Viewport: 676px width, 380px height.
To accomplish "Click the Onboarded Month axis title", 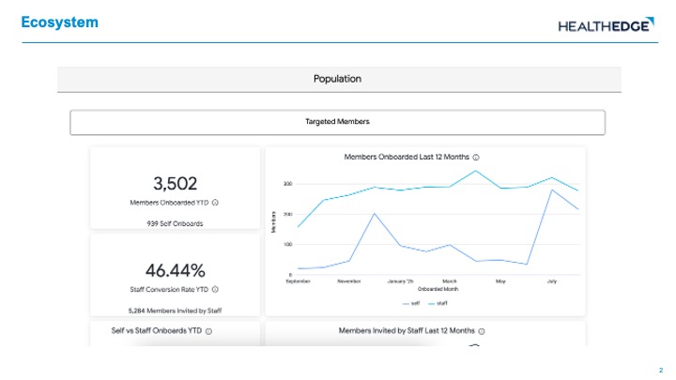I will pyautogui.click(x=437, y=288).
